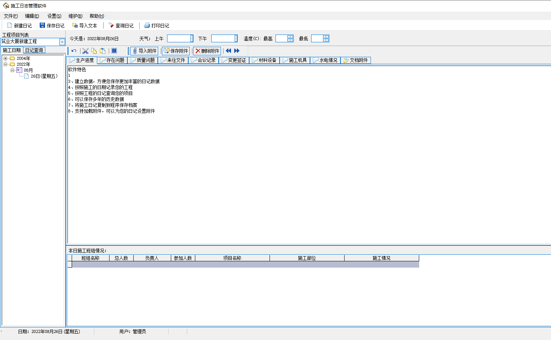Increase the 最低 temperature spinner
Image resolution: width=551 pixels, height=340 pixels.
tap(326, 37)
